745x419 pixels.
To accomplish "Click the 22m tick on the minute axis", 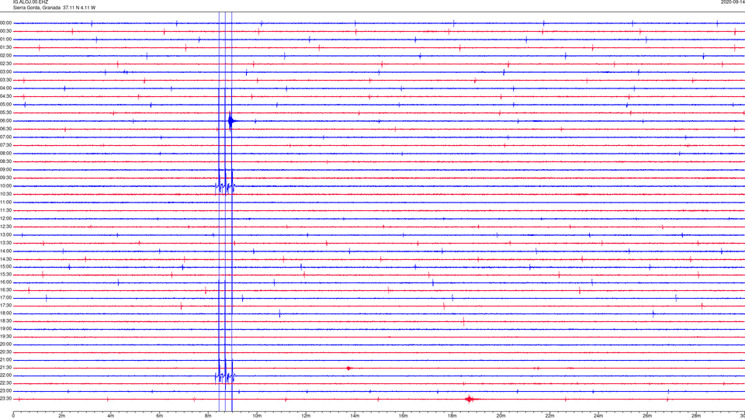I will tap(549, 416).
